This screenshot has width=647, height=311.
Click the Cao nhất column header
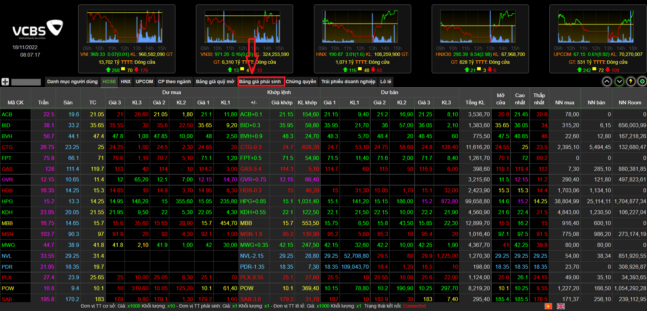520,99
